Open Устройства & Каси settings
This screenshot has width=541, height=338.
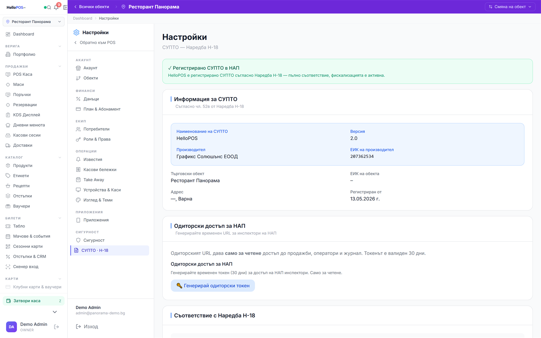pos(110,190)
